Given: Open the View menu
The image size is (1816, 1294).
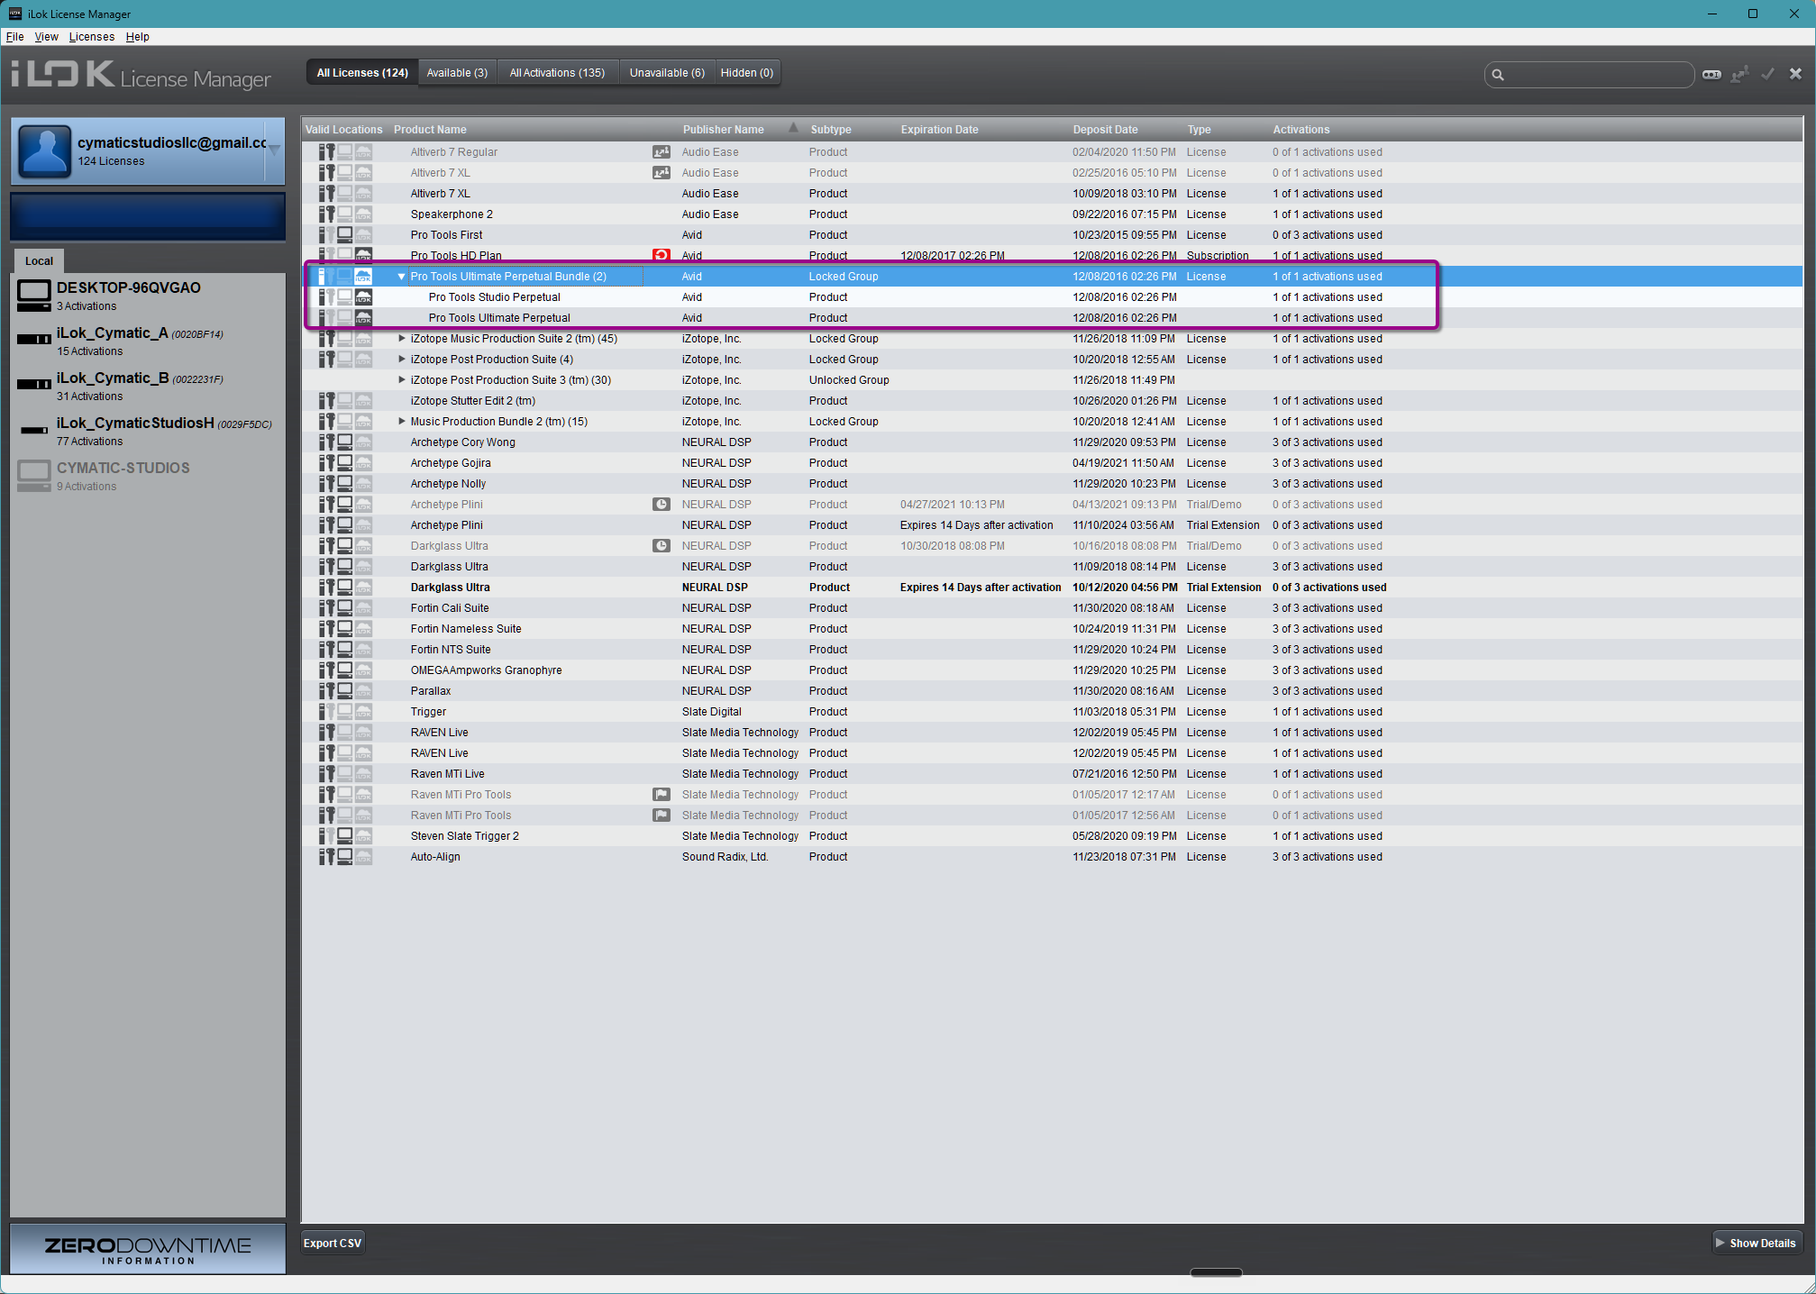Looking at the screenshot, I should click(x=46, y=37).
